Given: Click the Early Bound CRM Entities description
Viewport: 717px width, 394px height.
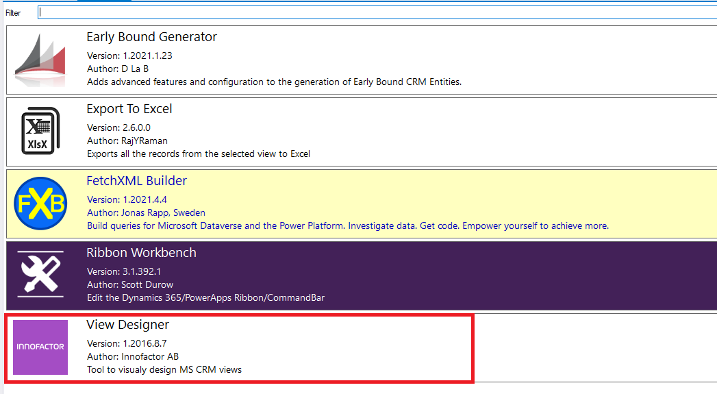Looking at the screenshot, I should pyautogui.click(x=275, y=82).
